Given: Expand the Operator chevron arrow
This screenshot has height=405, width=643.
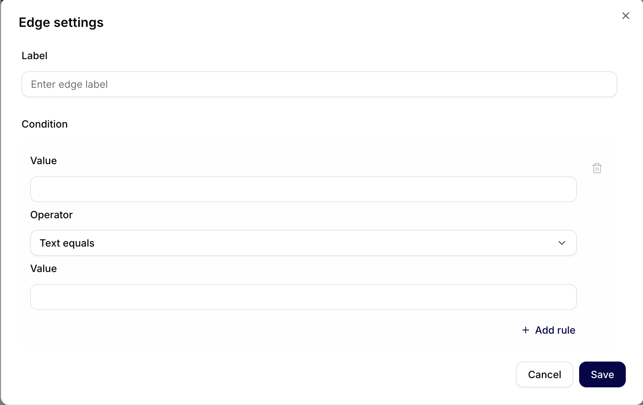Looking at the screenshot, I should (562, 243).
